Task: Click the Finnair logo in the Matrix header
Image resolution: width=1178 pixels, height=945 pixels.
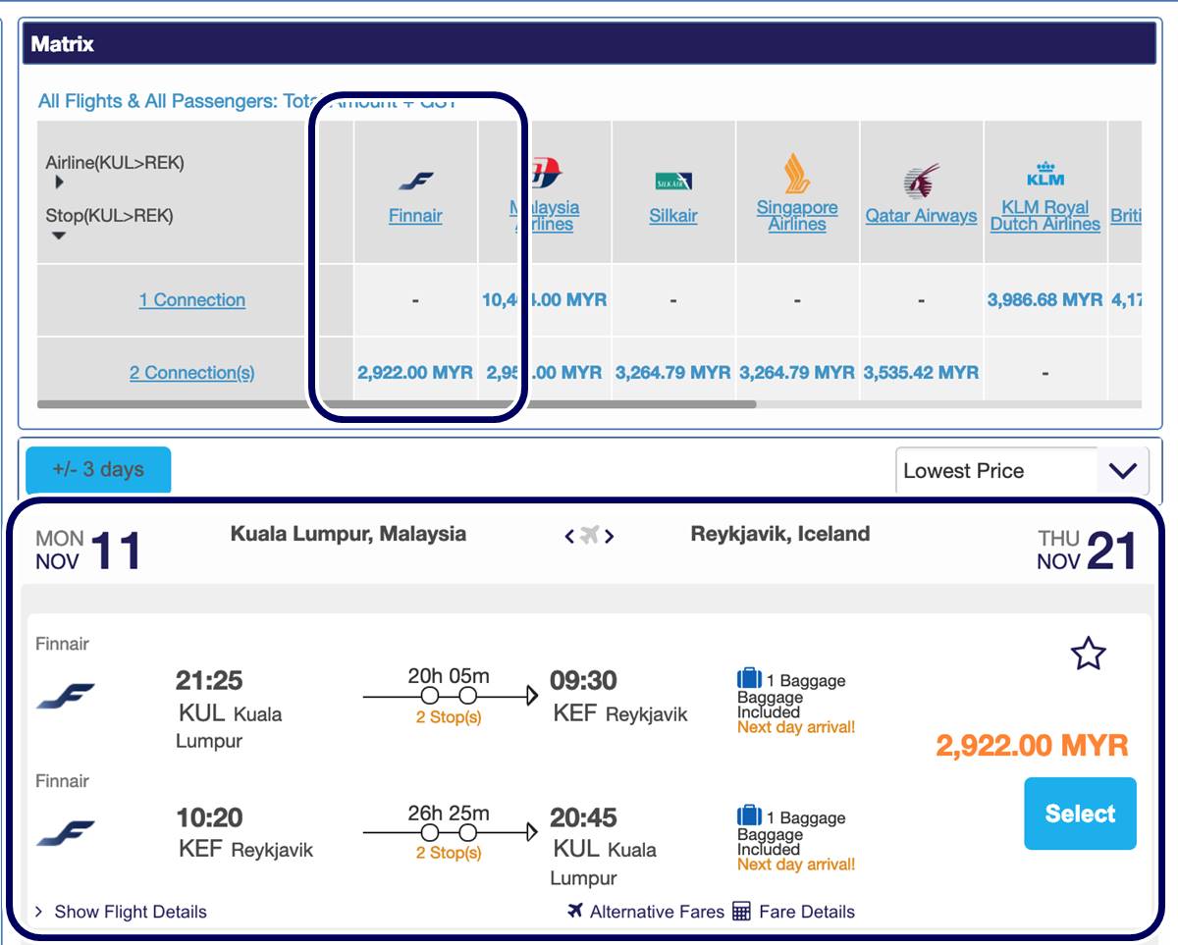Action: 415,181
